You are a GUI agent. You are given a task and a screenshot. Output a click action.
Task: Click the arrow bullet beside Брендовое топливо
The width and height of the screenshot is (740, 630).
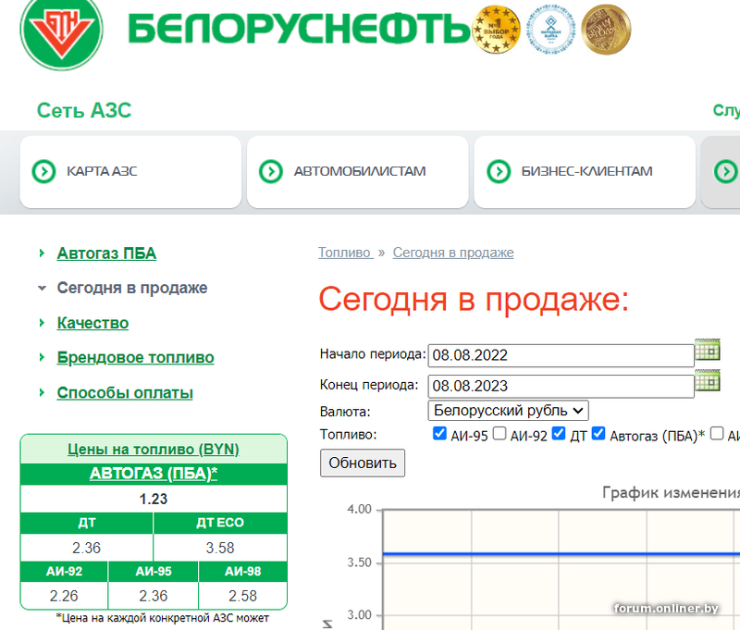click(x=42, y=357)
